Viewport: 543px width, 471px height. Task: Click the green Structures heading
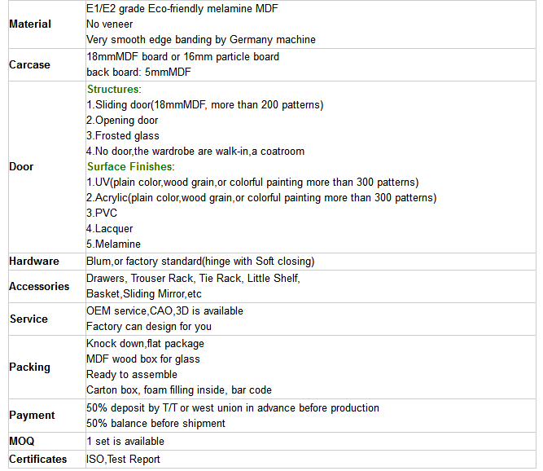[114, 89]
